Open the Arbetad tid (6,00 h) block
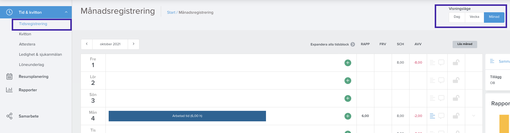The width and height of the screenshot is (510, 133). point(187,116)
